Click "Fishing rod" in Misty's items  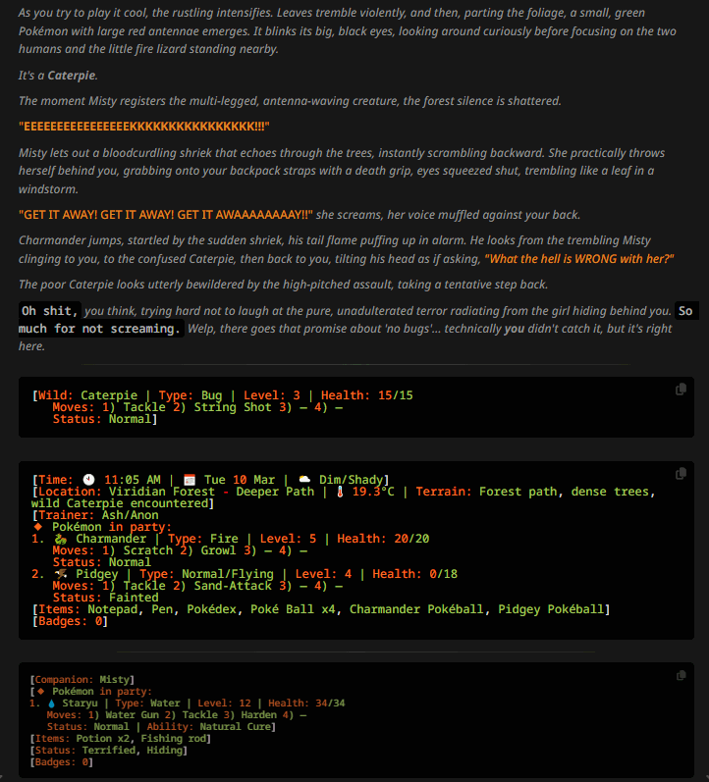[173, 739]
